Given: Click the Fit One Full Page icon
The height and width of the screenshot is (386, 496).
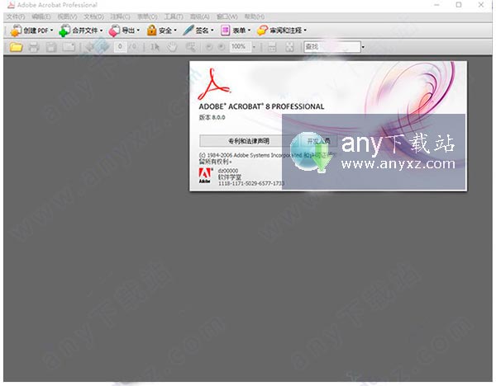Looking at the screenshot, I should tap(290, 47).
